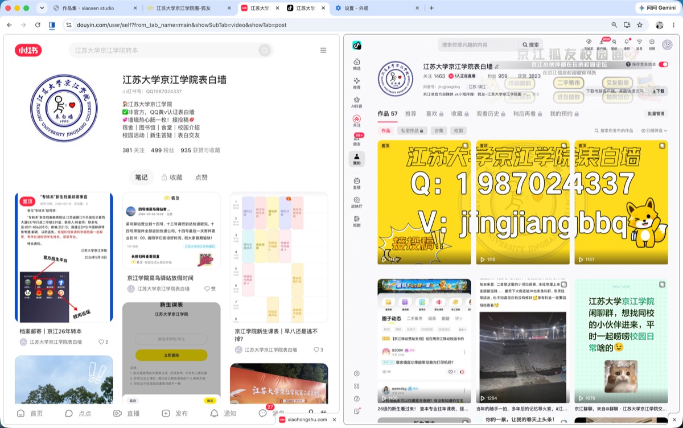Screen dimensions: 683x428
Task: Open the 消息 message icon in Douyin header
Action: tap(639, 42)
